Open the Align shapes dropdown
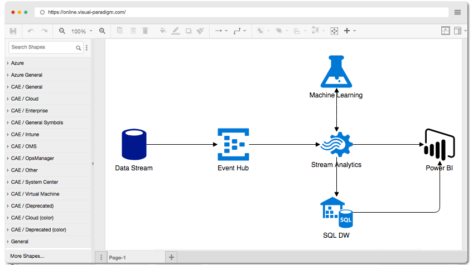 (300, 31)
